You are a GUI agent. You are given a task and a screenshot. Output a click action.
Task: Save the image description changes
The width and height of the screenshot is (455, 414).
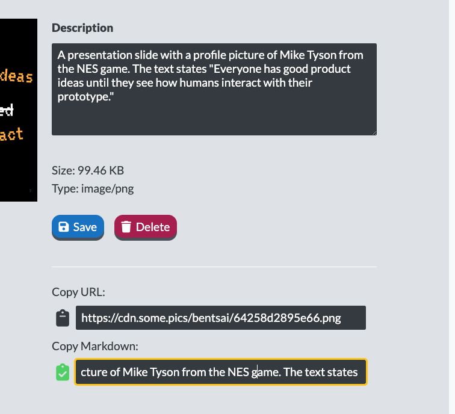pyautogui.click(x=78, y=227)
